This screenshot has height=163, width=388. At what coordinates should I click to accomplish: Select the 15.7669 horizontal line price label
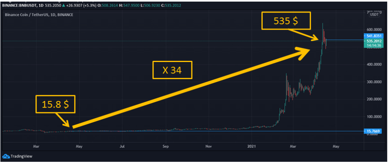click(x=374, y=131)
